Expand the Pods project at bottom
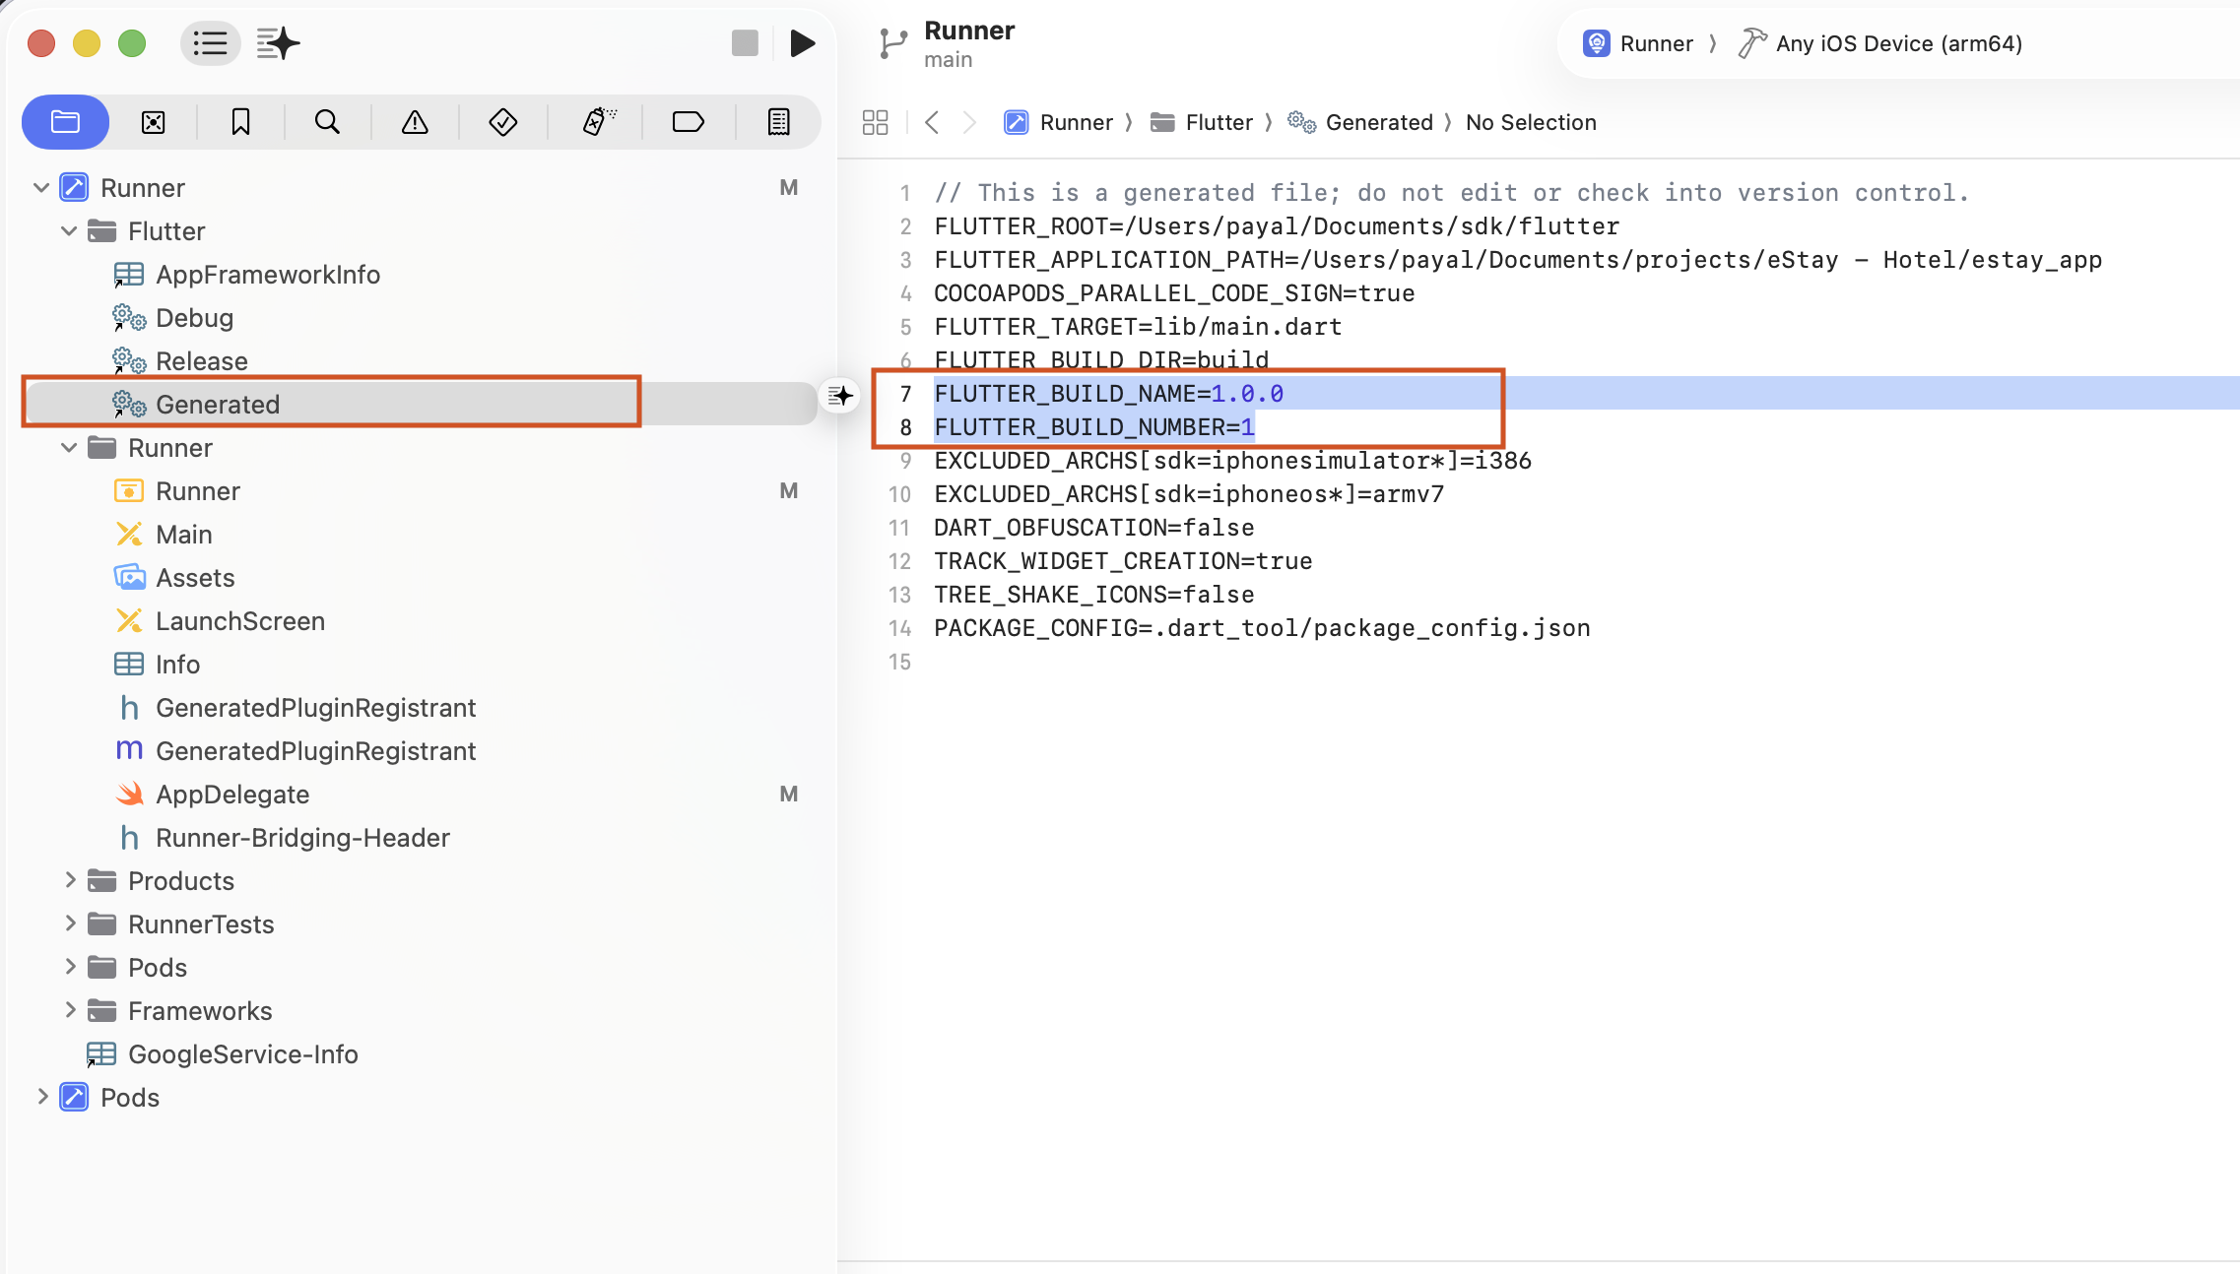Image resolution: width=2240 pixels, height=1274 pixels. click(41, 1097)
